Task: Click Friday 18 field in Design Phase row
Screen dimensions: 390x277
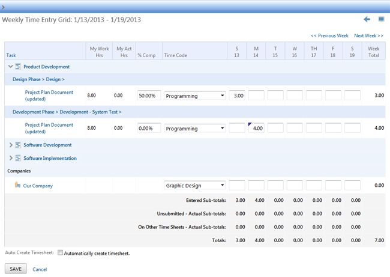Action: coord(333,96)
